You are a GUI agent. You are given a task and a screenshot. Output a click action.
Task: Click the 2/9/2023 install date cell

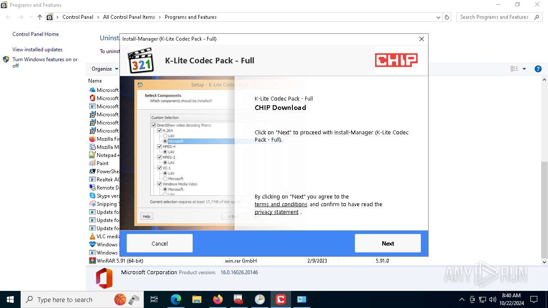[x=317, y=261]
